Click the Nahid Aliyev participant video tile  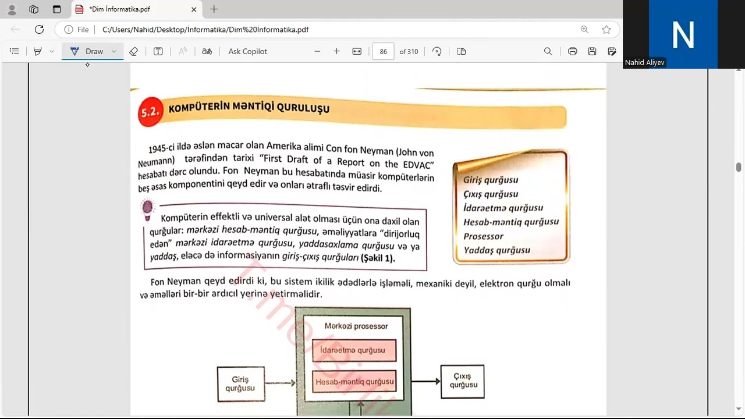tap(683, 34)
